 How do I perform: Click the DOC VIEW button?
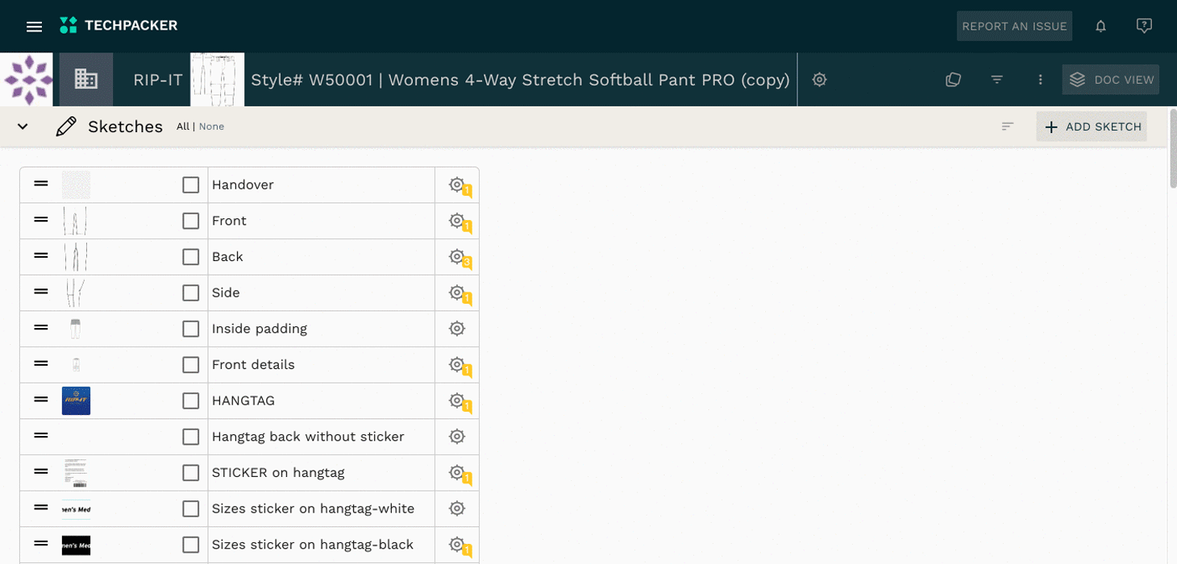(x=1111, y=80)
